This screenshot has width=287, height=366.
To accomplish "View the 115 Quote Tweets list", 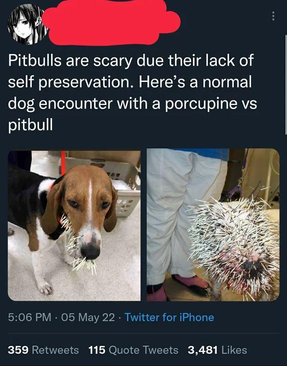I will (134, 350).
